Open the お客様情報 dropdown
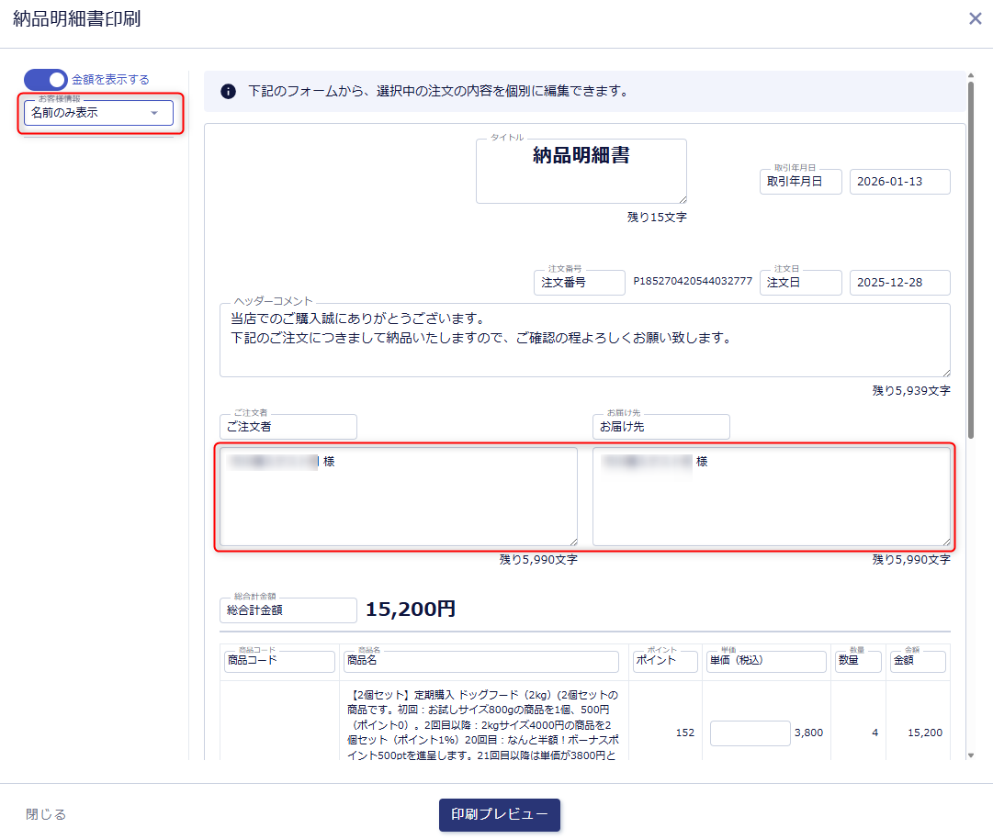 tap(98, 113)
